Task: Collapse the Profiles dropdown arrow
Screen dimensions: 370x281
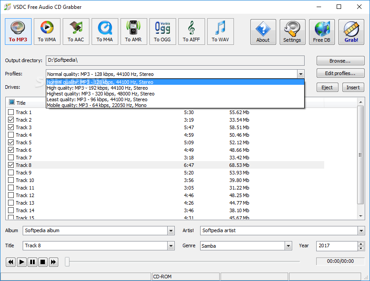Action: tap(300, 74)
